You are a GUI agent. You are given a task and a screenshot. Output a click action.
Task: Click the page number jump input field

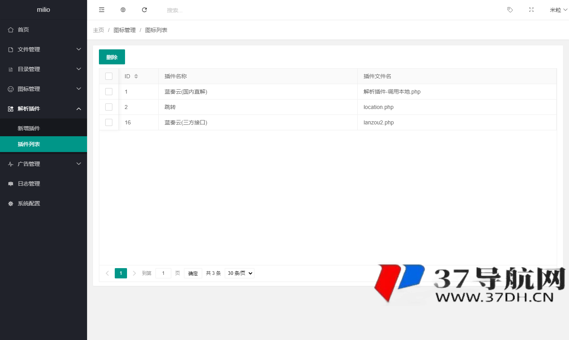tap(163, 273)
